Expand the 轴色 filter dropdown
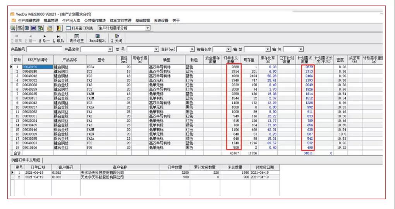The height and width of the screenshot is (209, 395). pyautogui.click(x=301, y=49)
